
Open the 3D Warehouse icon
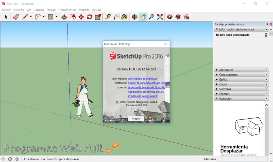170,17
